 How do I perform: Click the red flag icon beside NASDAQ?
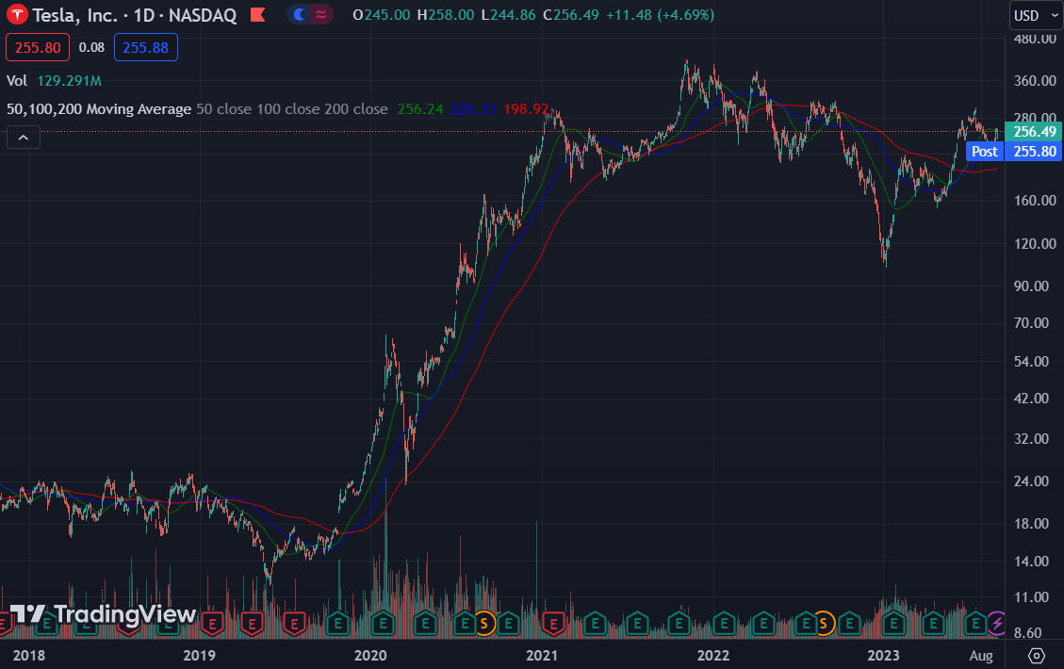[258, 15]
